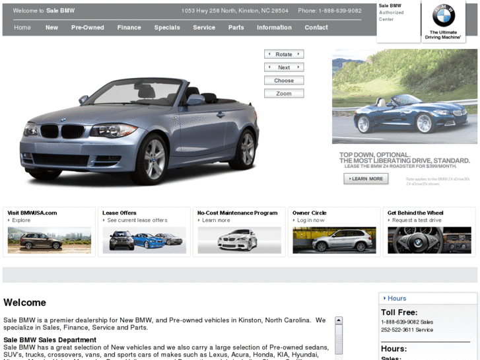The image size is (480, 360).
Task: Click the Visit BMWUSA.com SUV thumbnail
Action: (x=50, y=240)
